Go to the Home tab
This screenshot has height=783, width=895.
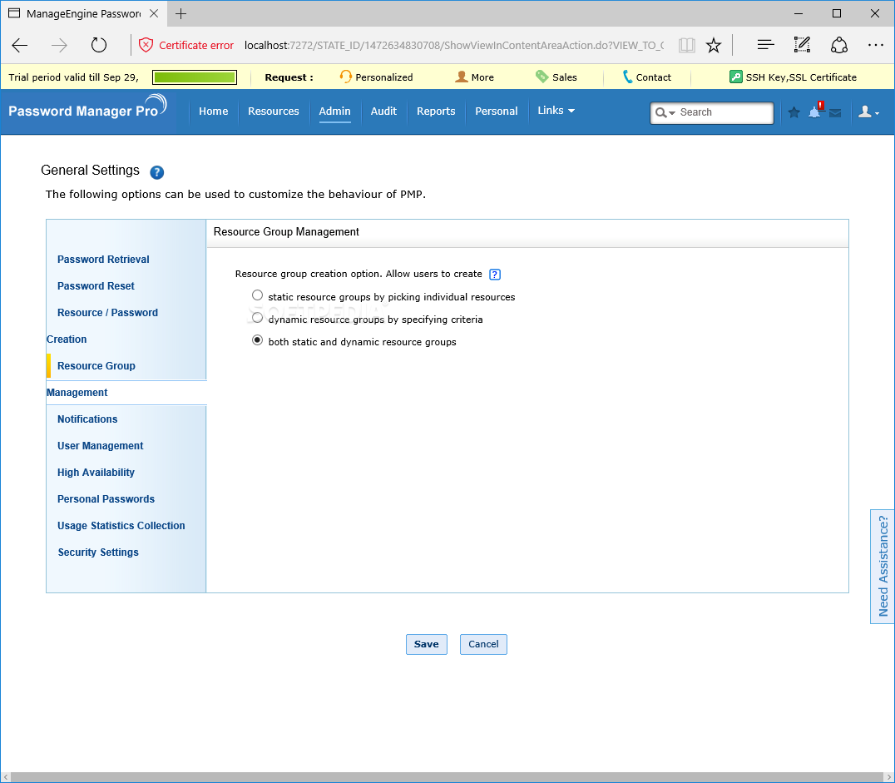(214, 111)
